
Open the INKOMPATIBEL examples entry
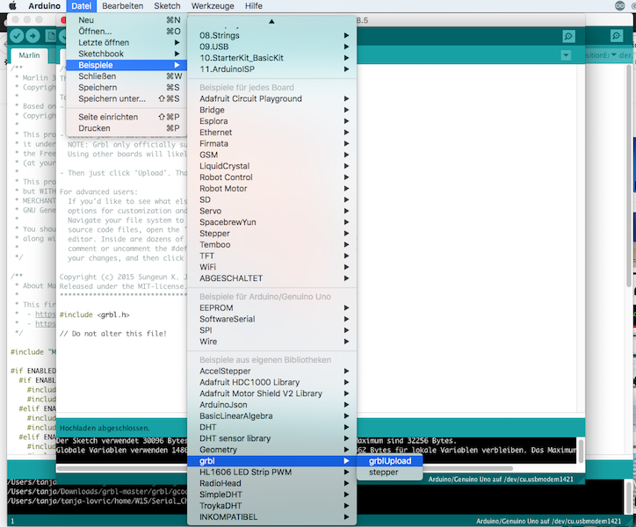271,516
